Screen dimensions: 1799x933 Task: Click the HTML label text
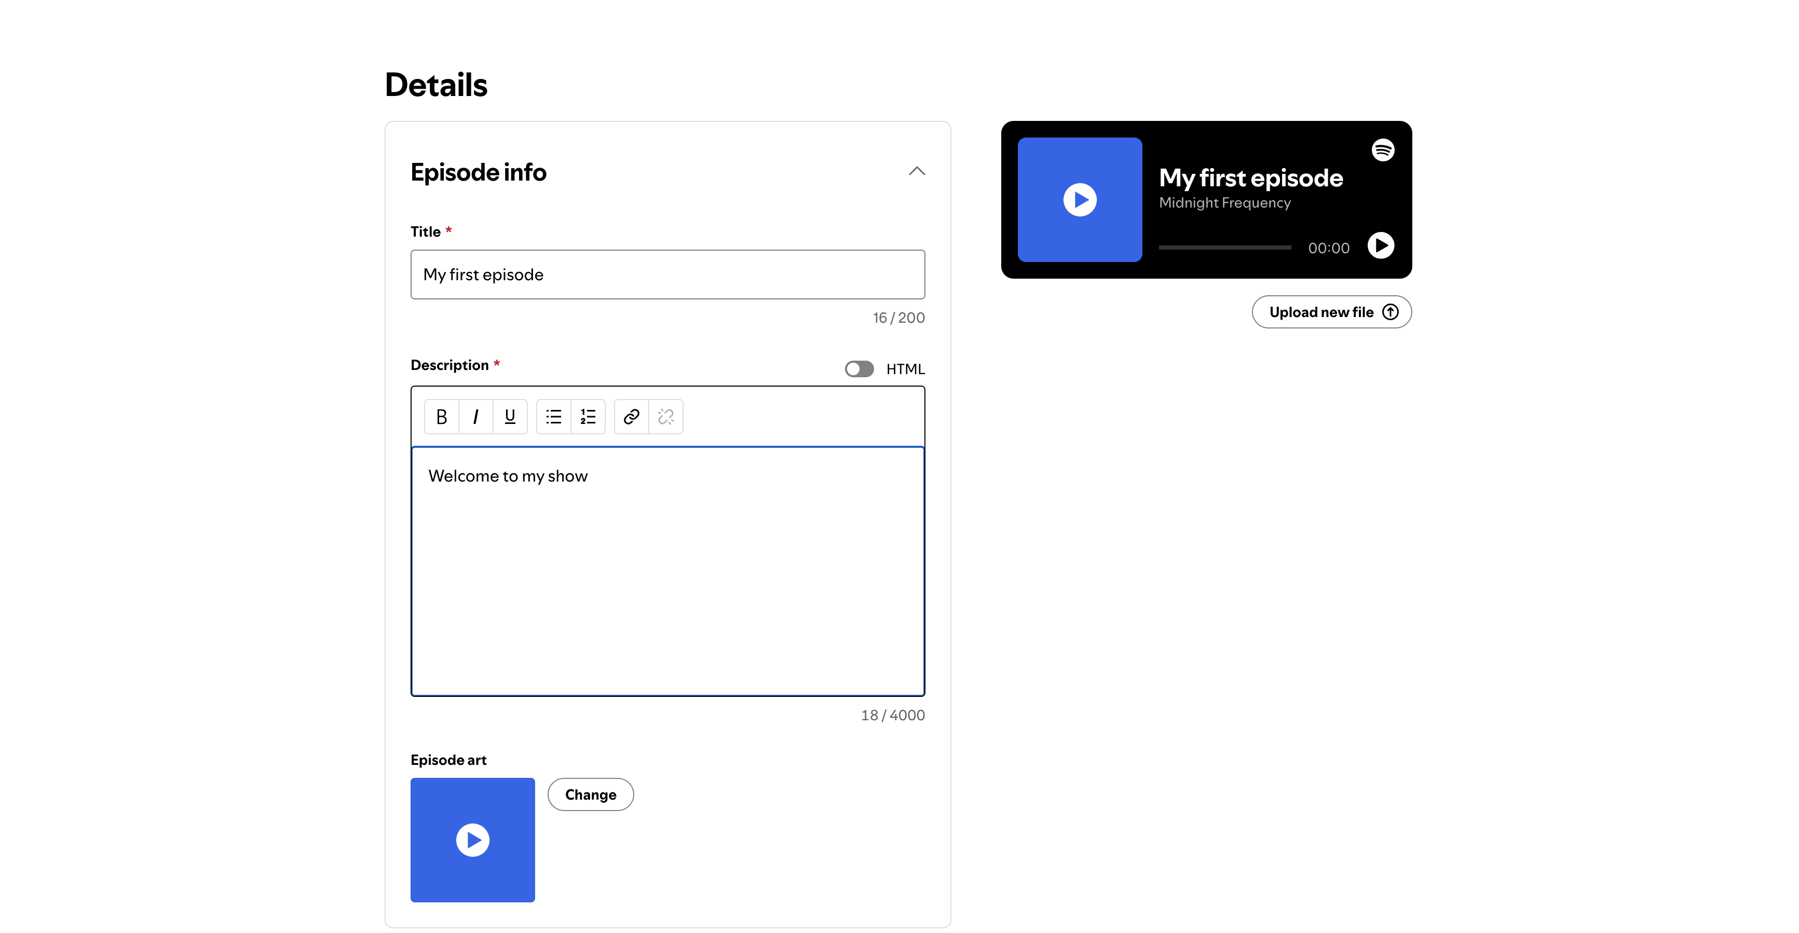coord(905,369)
